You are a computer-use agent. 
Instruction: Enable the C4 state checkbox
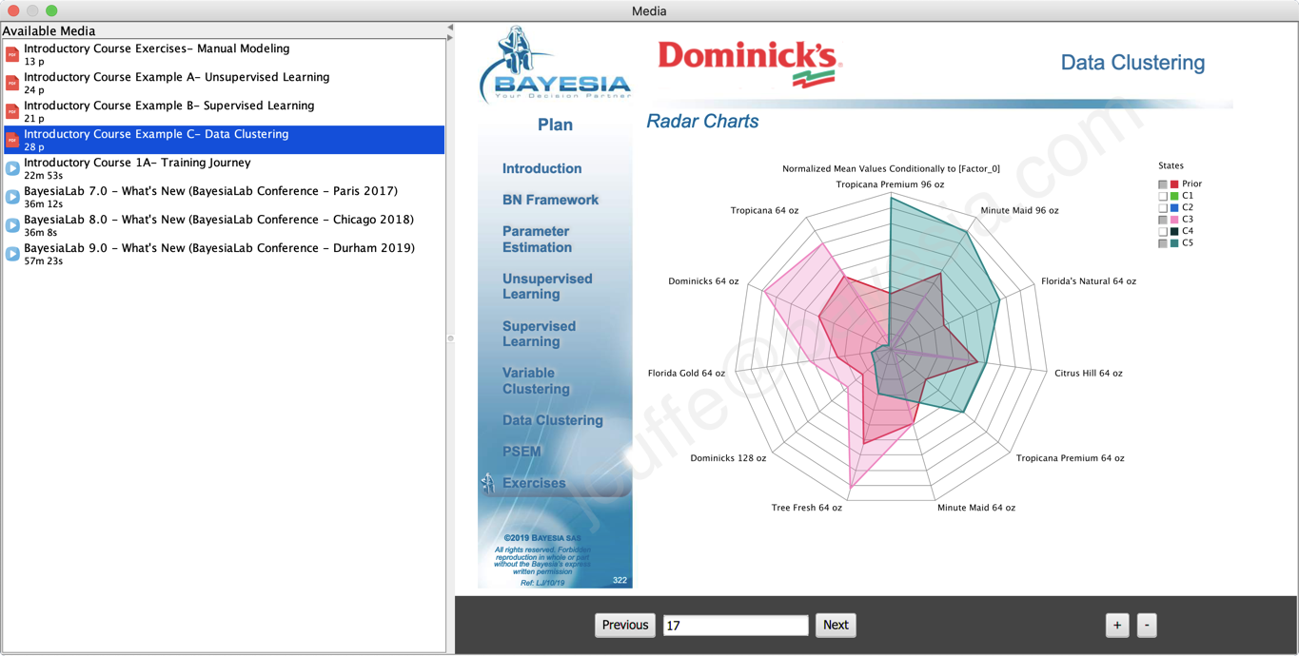click(x=1163, y=231)
